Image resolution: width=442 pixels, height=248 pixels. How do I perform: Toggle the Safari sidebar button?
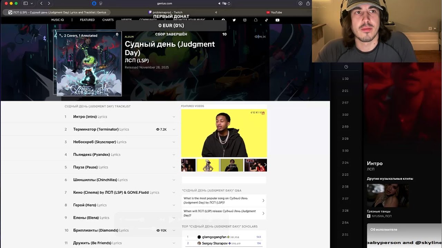pyautogui.click(x=25, y=3)
